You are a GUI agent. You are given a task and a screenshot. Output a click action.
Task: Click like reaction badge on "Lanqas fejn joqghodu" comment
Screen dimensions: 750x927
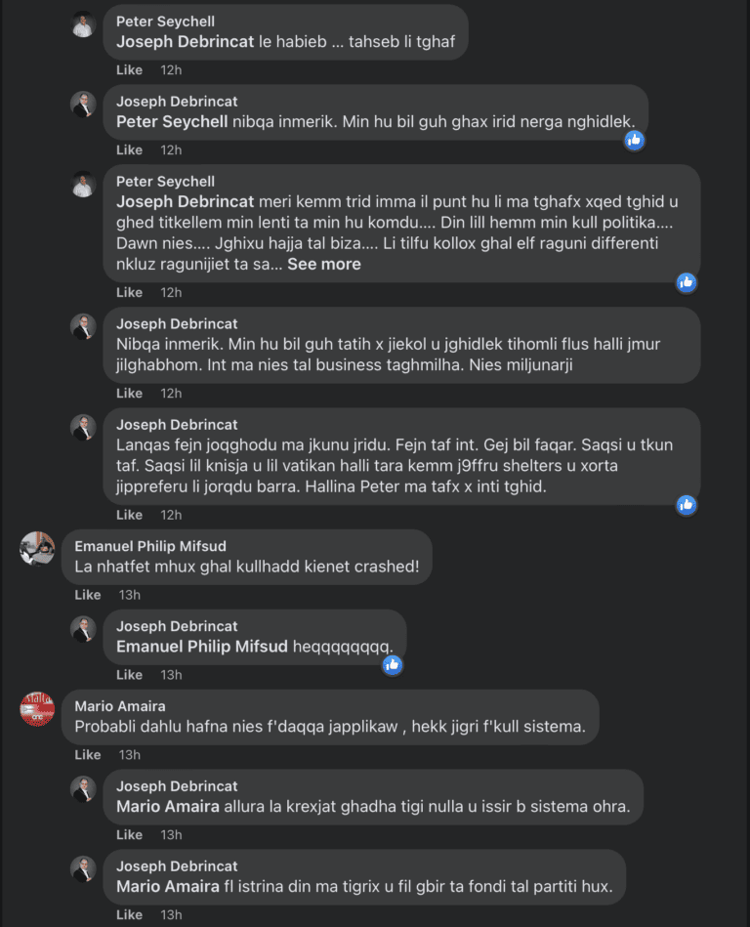(687, 505)
